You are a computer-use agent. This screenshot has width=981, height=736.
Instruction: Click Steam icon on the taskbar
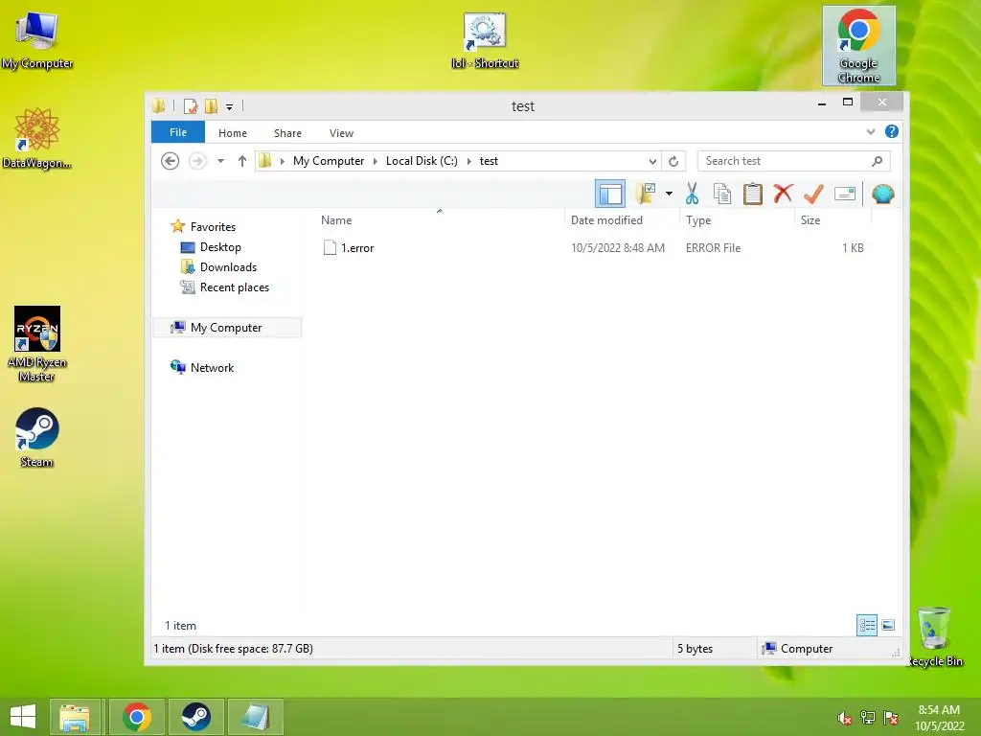click(x=195, y=717)
